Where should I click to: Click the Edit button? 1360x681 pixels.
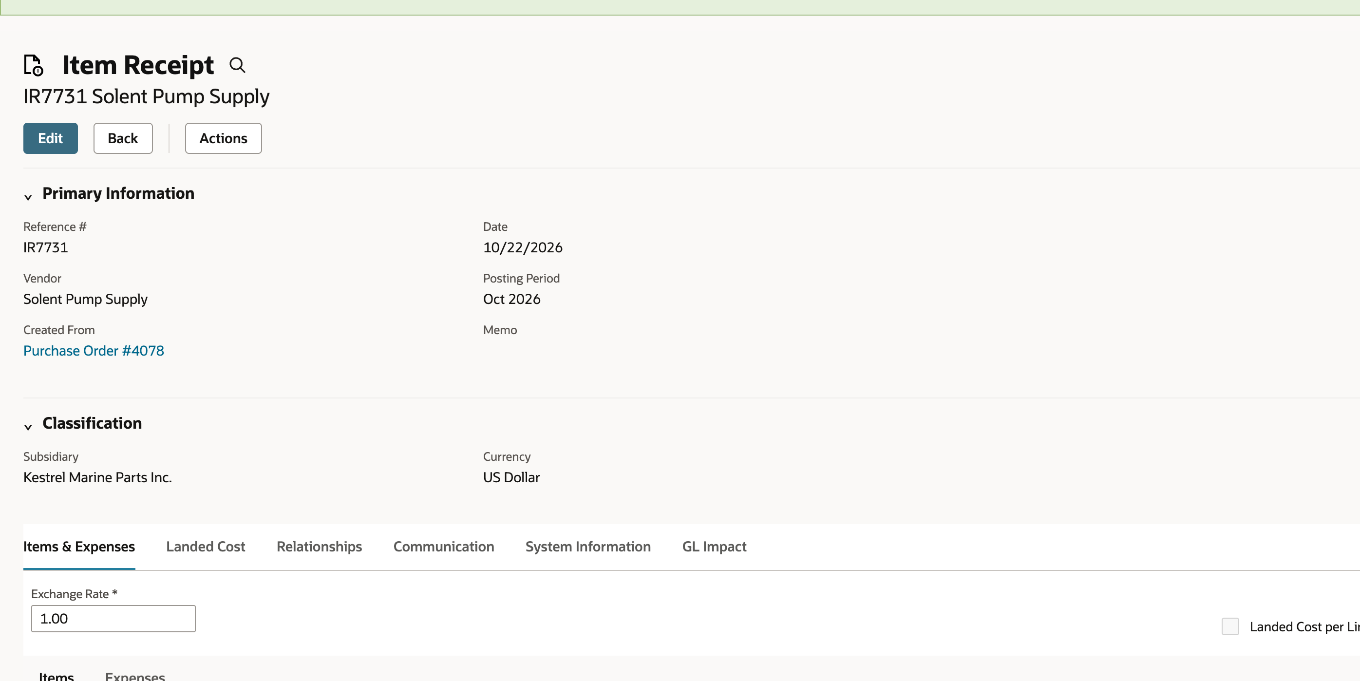pyautogui.click(x=50, y=138)
